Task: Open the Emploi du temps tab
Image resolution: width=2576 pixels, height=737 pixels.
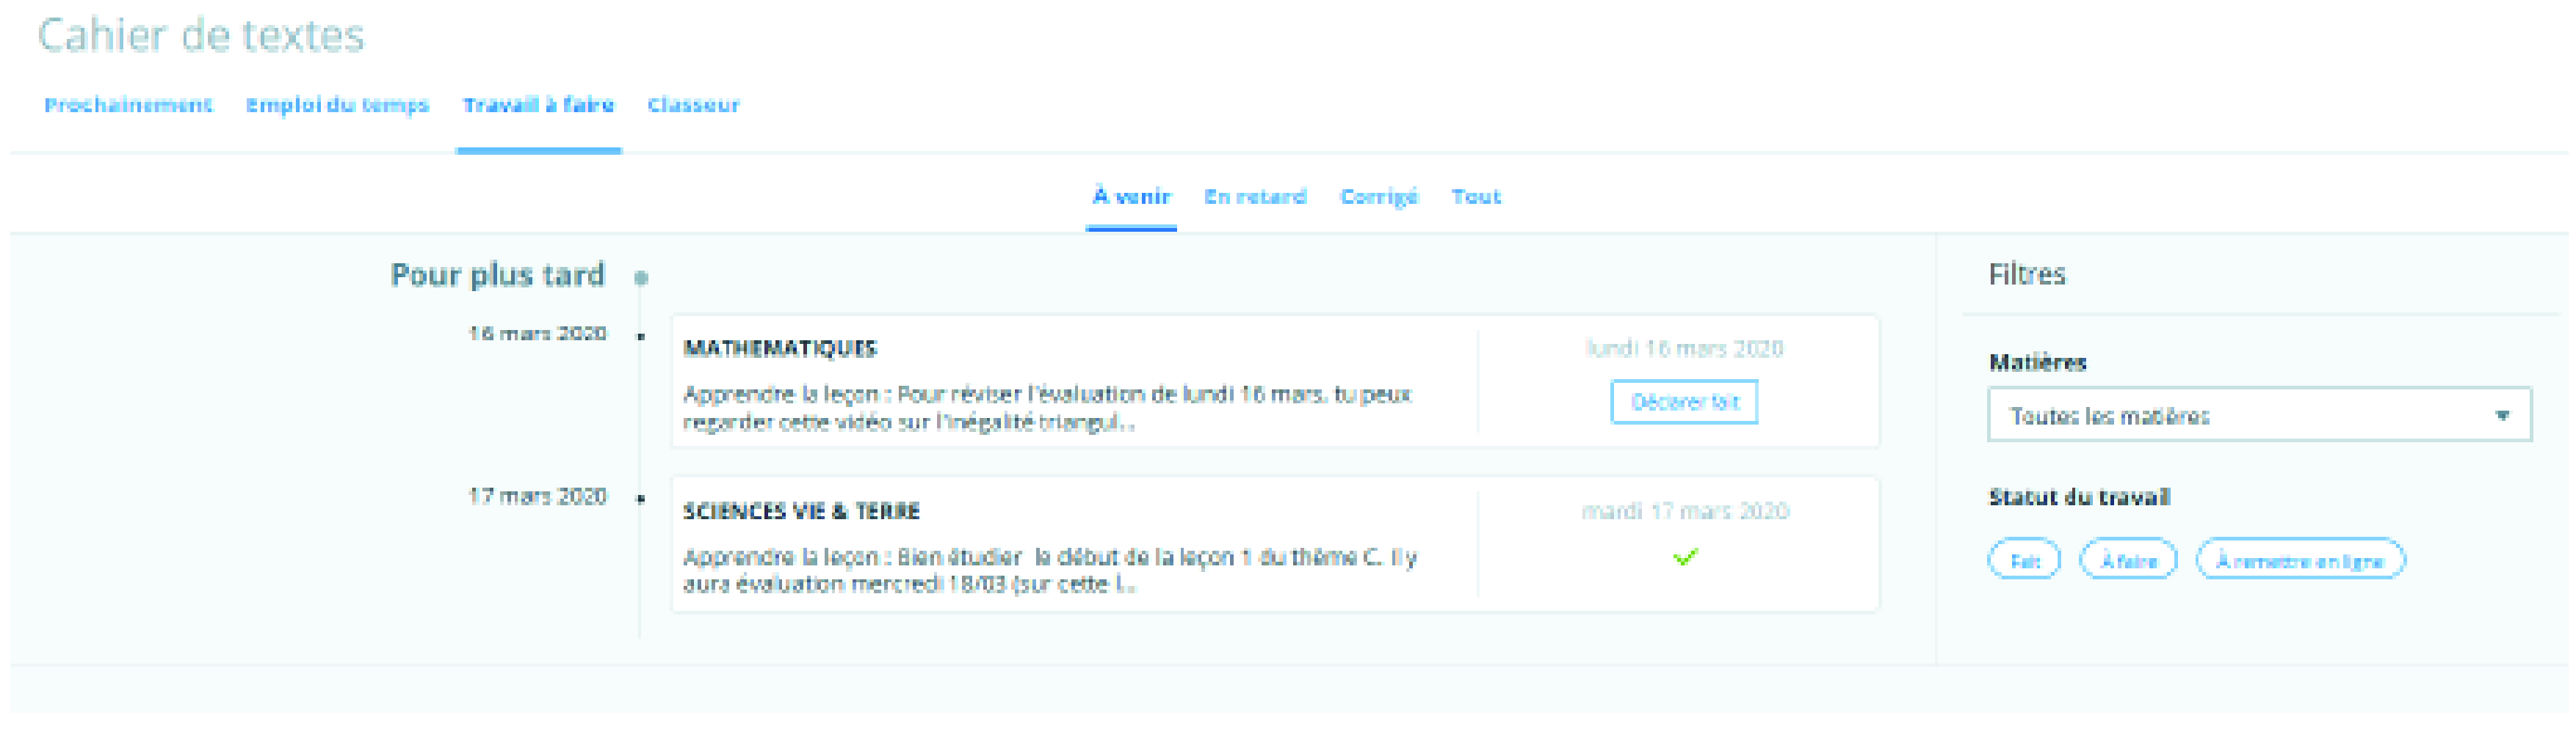Action: pyautogui.click(x=337, y=105)
